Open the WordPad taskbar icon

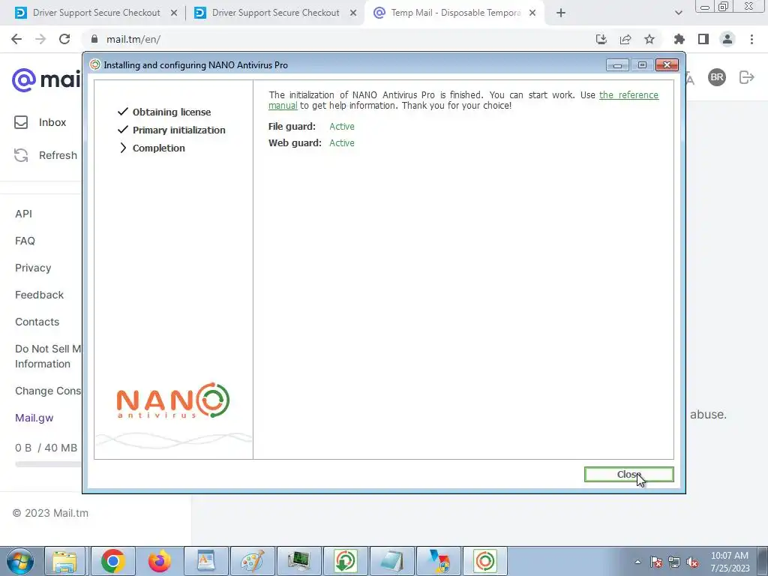[206, 561]
